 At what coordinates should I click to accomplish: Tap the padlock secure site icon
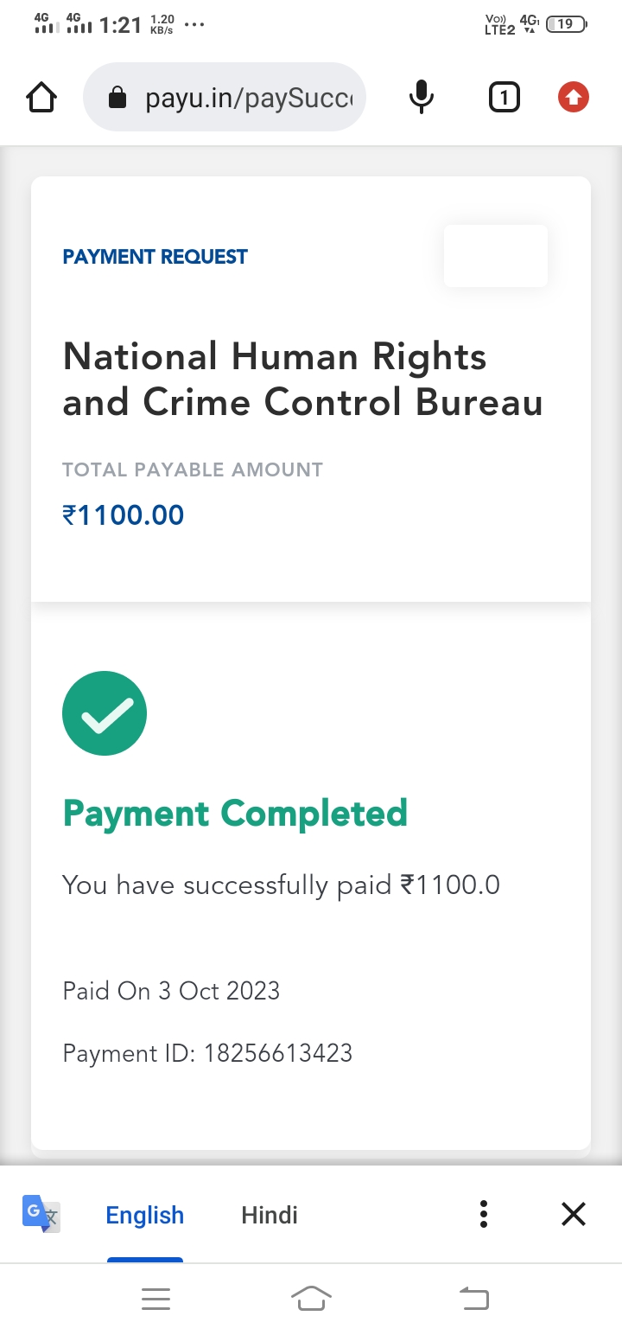point(117,99)
